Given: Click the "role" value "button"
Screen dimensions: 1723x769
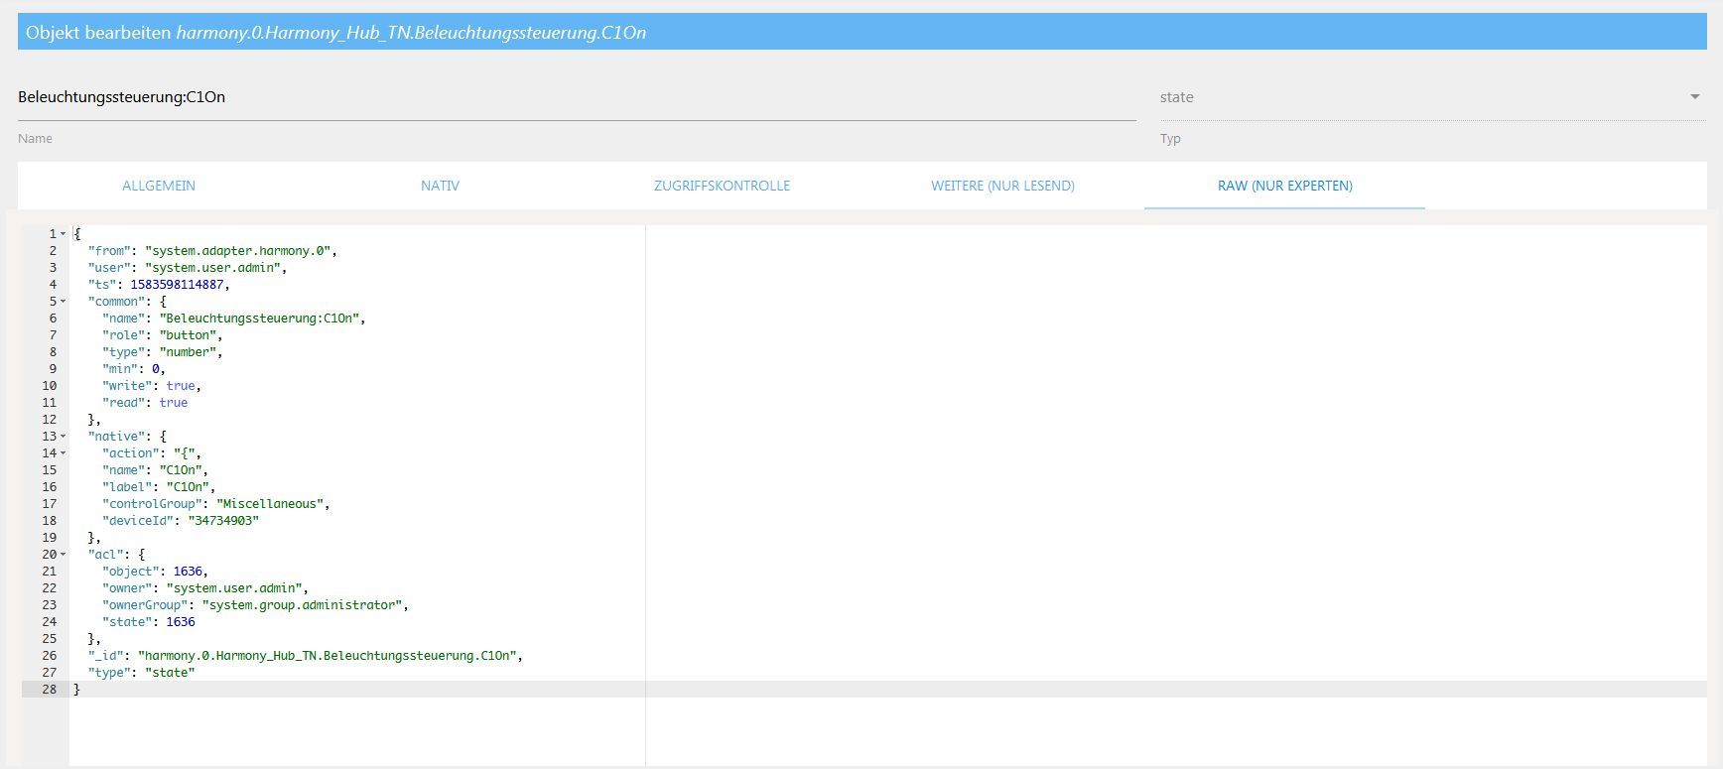Looking at the screenshot, I should (x=188, y=335).
